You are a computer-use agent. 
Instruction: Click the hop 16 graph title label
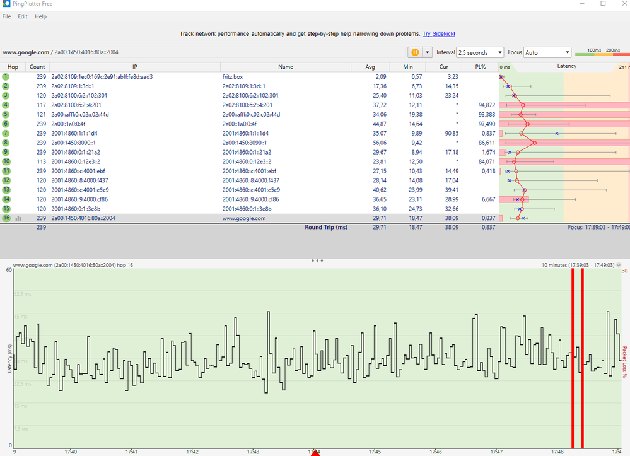73,265
